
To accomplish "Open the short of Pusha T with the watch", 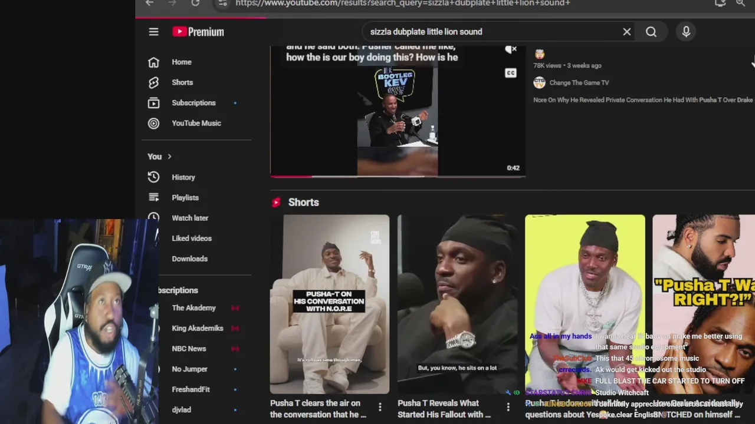I will tap(457, 304).
